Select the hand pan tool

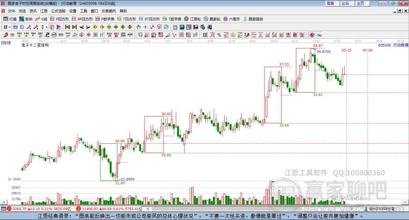click(139, 27)
